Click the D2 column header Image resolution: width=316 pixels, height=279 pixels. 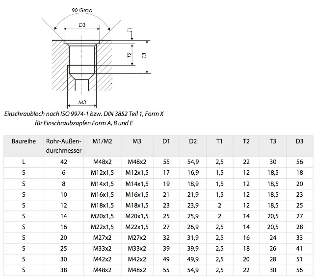tap(193, 141)
